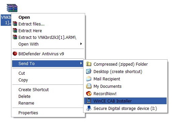Send to Desktop (create shortcut)
The width and height of the screenshot is (174, 128).
[x=125, y=71]
